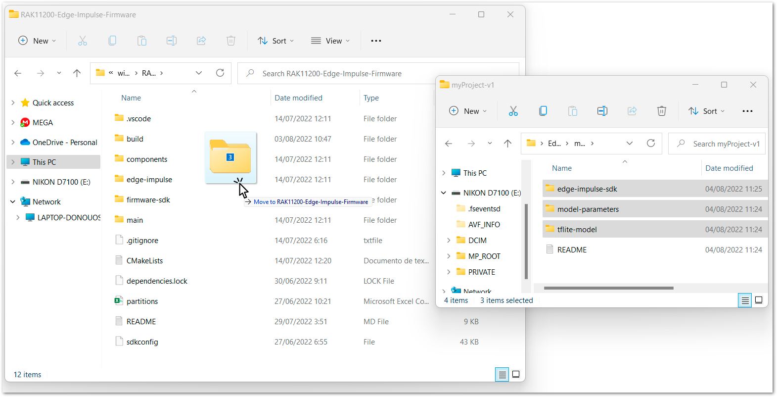Click the Rename icon in myProject-v1 toolbar
Image resolution: width=777 pixels, height=397 pixels.
pyautogui.click(x=602, y=111)
